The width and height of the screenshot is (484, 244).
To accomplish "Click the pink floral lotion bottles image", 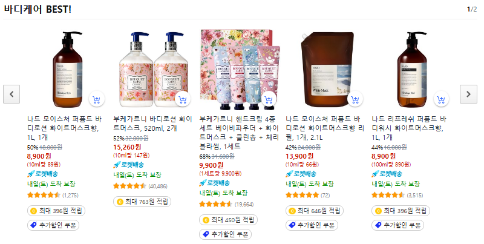I will (154, 70).
